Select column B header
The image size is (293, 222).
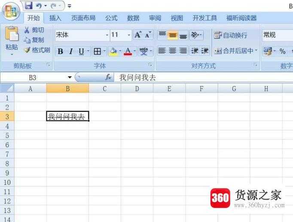(x=67, y=88)
